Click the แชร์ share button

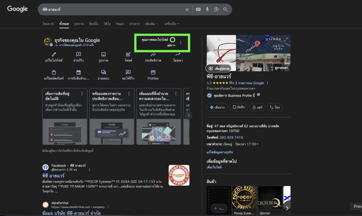(257, 107)
